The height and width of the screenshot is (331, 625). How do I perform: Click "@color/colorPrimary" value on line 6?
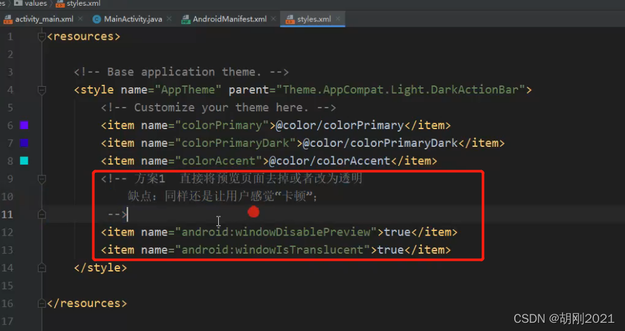tap(340, 125)
